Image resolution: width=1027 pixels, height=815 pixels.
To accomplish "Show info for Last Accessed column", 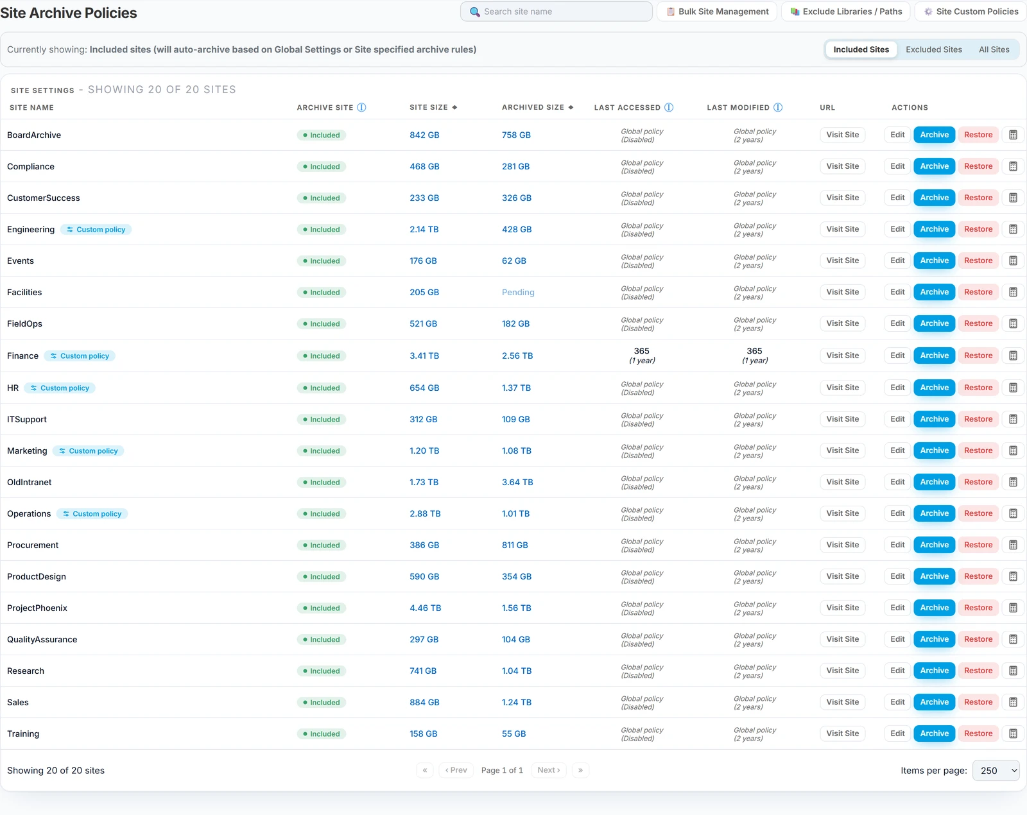I will coord(669,107).
